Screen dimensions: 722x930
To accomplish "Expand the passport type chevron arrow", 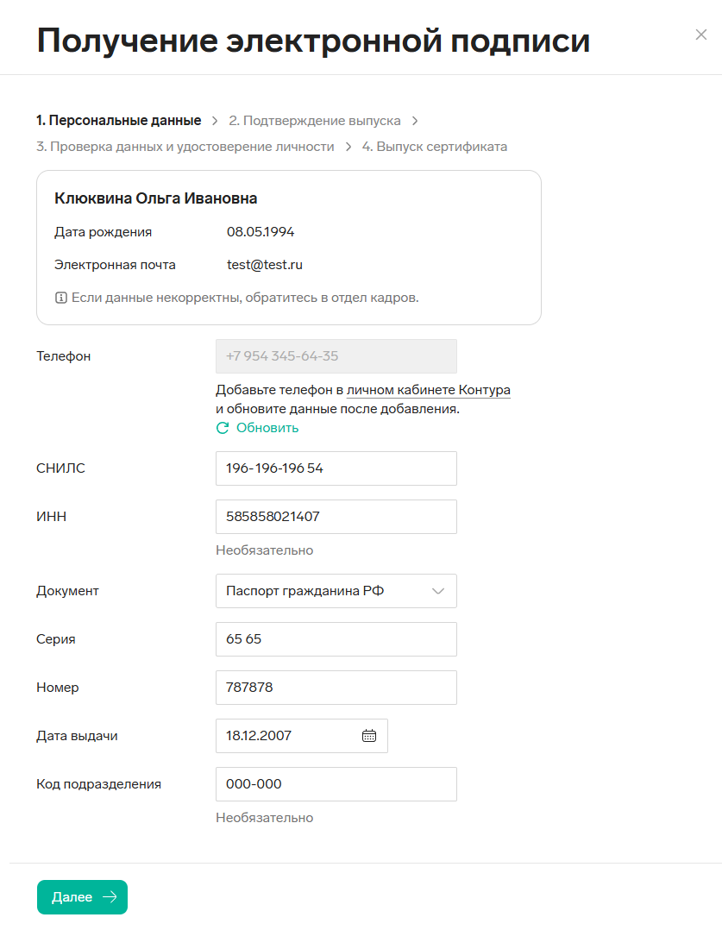I will pos(438,591).
